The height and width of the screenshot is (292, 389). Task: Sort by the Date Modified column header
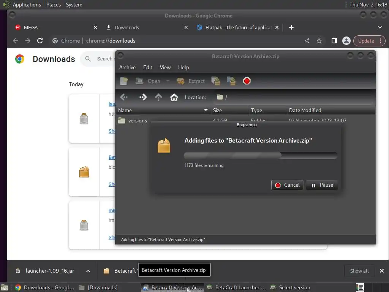pos(331,110)
